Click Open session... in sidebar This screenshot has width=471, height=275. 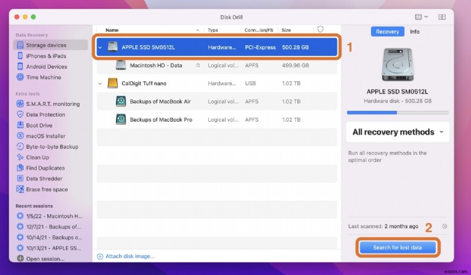coord(41,259)
